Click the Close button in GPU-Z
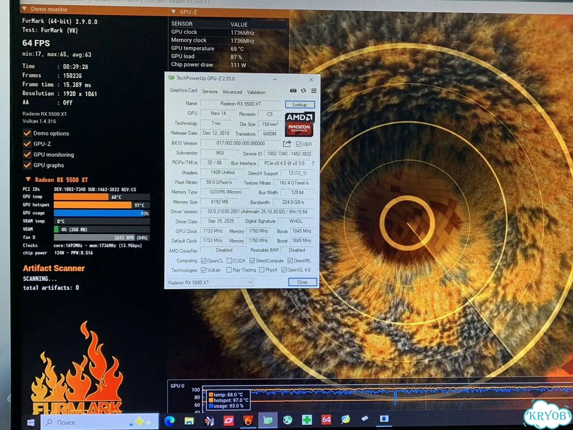 coord(302,282)
